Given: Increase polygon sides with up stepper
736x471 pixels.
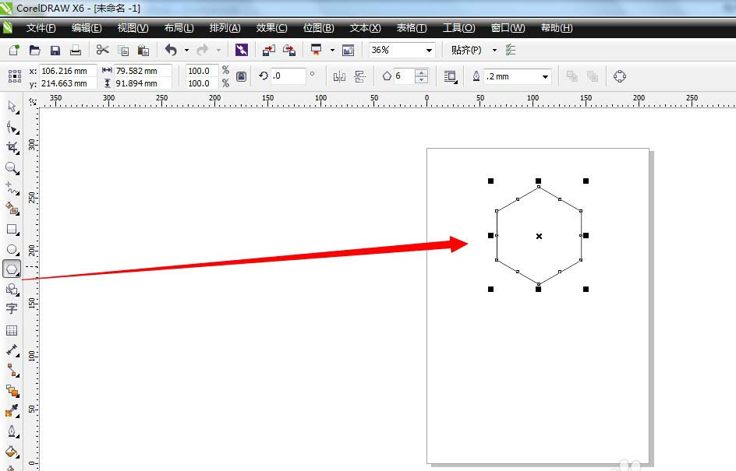Looking at the screenshot, I should pyautogui.click(x=422, y=73).
